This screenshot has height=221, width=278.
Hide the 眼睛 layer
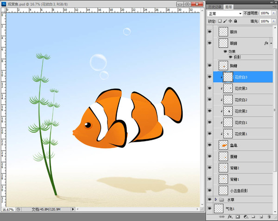pyautogui.click(x=209, y=43)
